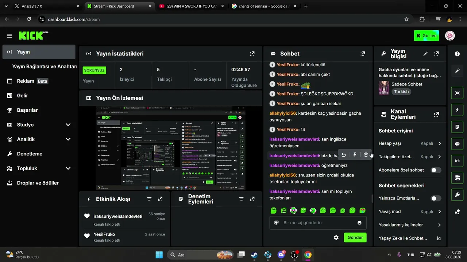Edit stream info with the Yayın bilgisi pencil
The height and width of the screenshot is (262, 467).
(x=425, y=53)
